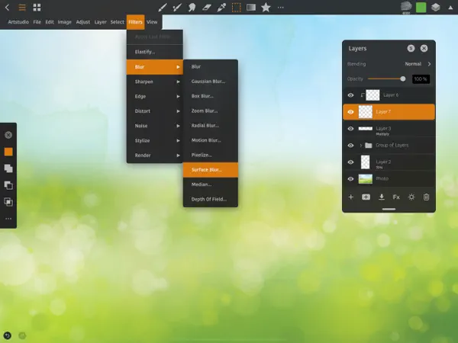458x343 pixels.
Task: Click the opacity slider handle
Action: tap(403, 79)
